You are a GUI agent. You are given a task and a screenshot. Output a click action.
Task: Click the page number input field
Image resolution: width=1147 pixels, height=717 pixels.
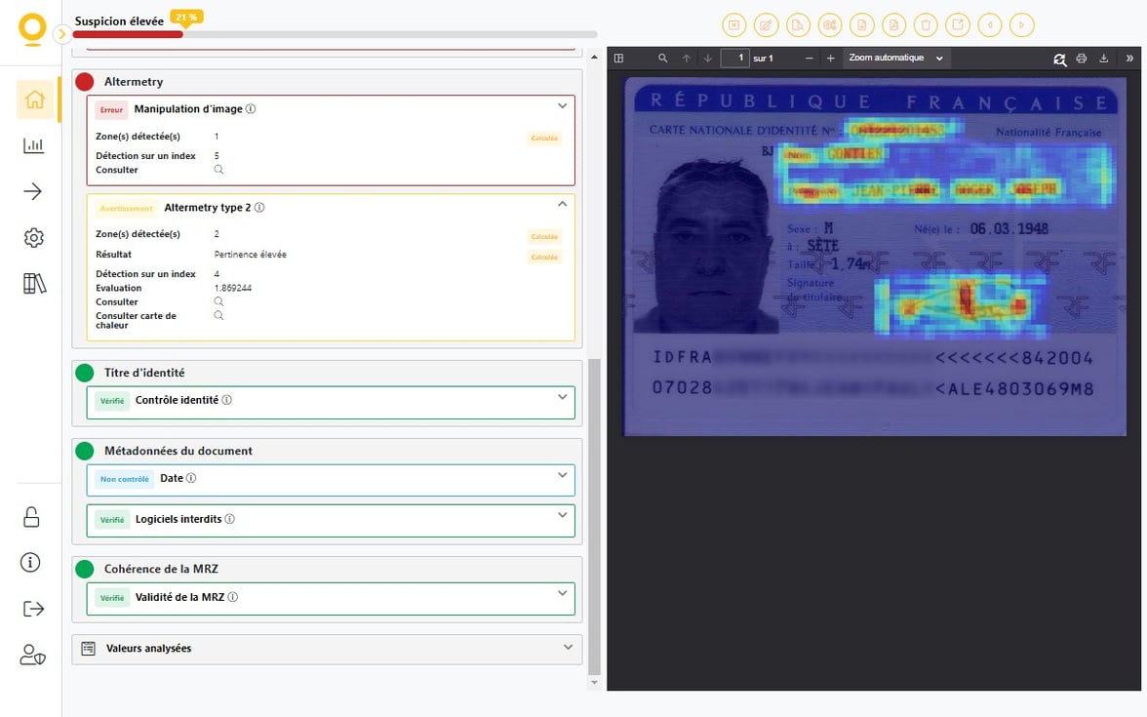[734, 59]
